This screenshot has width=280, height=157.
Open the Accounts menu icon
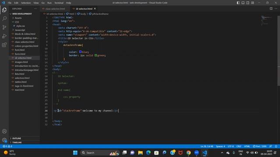pyautogui.click(x=4, y=131)
